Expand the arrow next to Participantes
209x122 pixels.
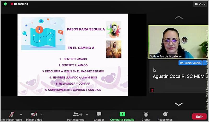87,114
